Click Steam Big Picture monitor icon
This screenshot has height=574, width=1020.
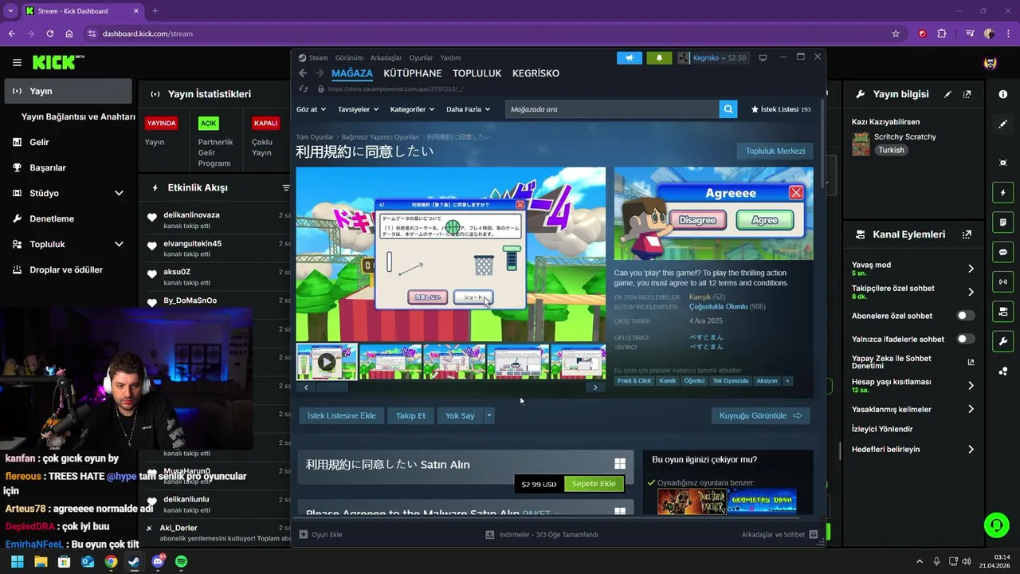click(x=763, y=58)
